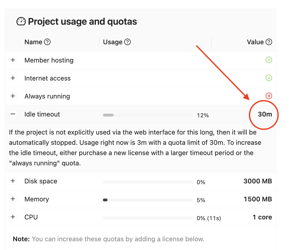Expand the Disk space row
This screenshot has height=250, width=289.
(x=13, y=181)
